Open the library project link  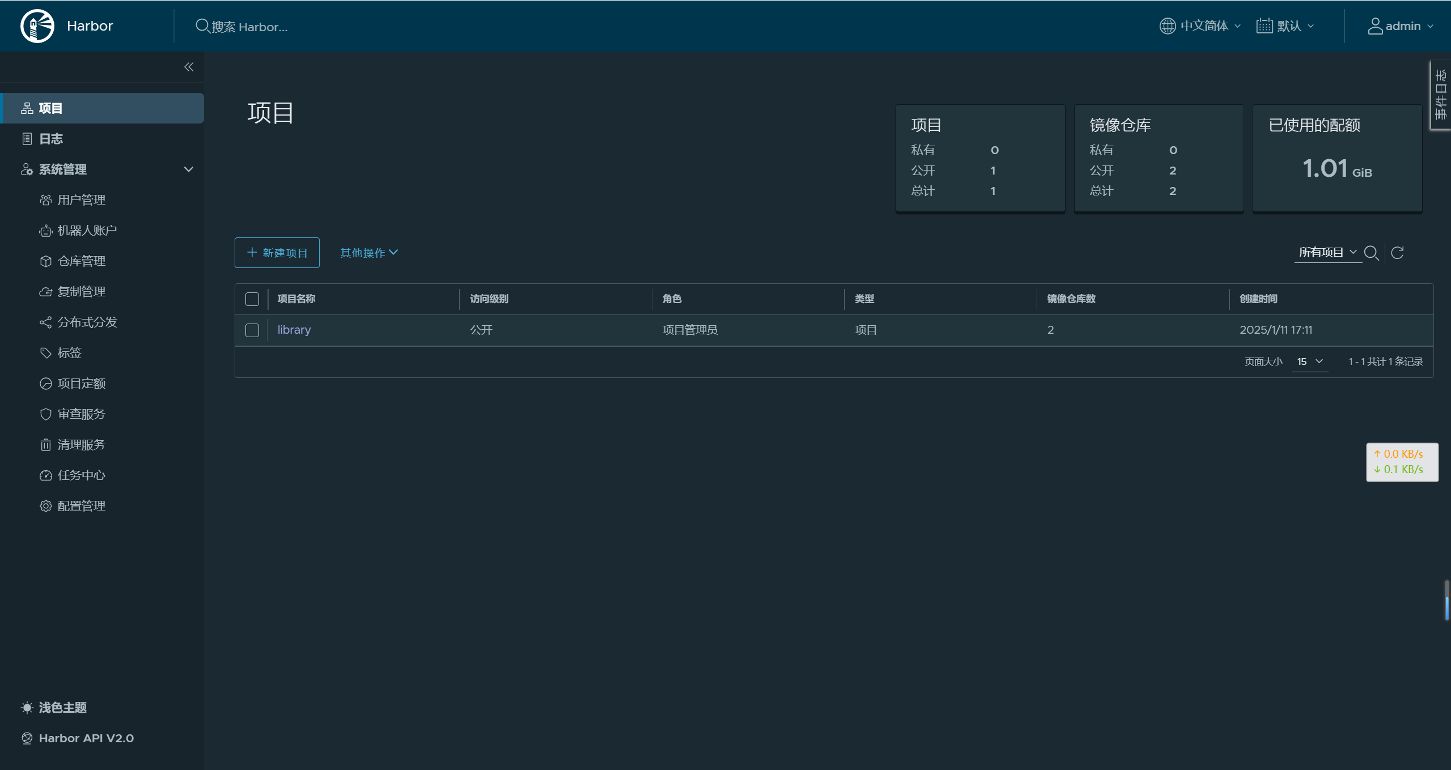tap(294, 330)
